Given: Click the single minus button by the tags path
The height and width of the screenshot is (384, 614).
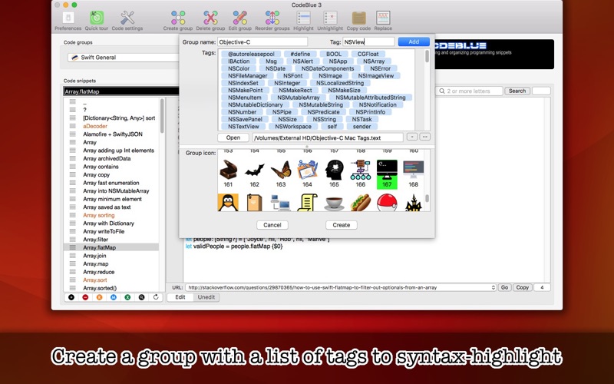Looking at the screenshot, I should [412, 137].
